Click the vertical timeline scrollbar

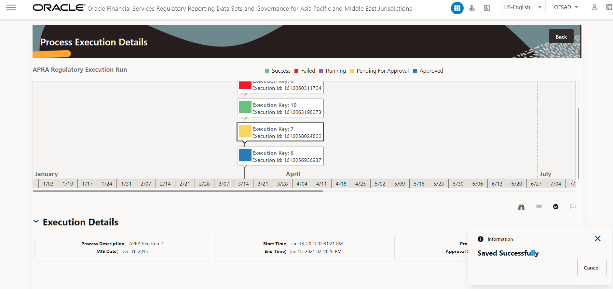point(578,143)
